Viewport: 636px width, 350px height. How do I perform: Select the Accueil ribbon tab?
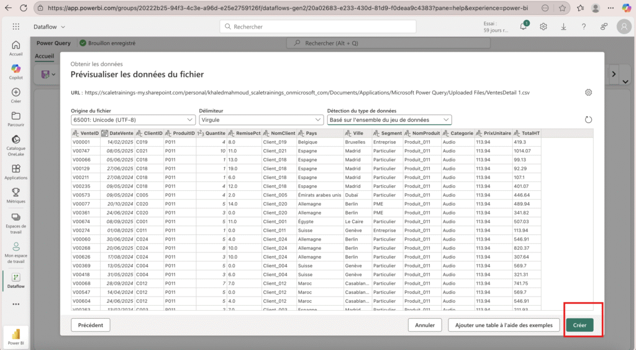click(44, 56)
